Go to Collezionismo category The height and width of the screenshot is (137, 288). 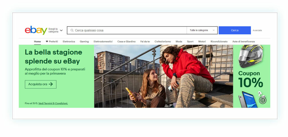163,41
